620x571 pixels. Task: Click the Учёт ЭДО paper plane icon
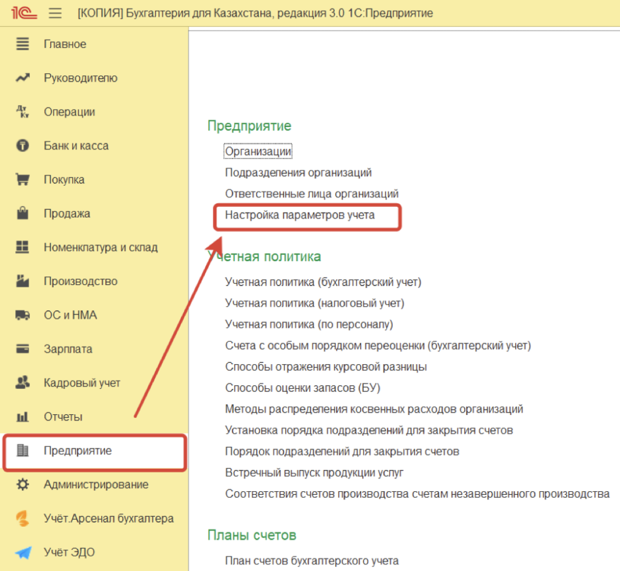[x=23, y=552]
